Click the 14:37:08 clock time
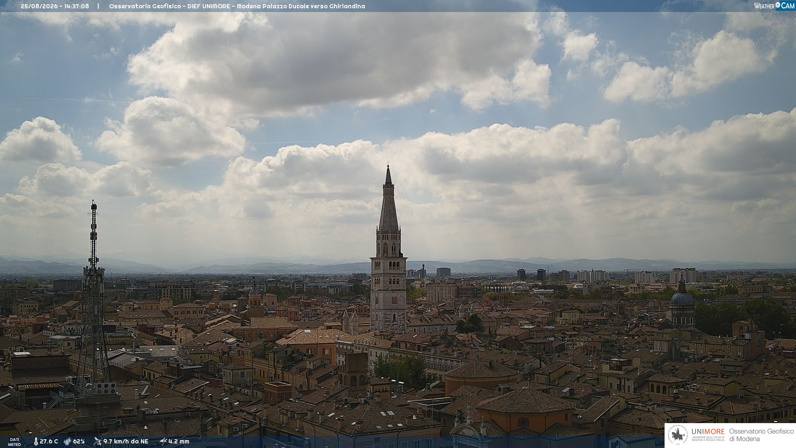Viewport: 796px width, 448px height. click(77, 6)
